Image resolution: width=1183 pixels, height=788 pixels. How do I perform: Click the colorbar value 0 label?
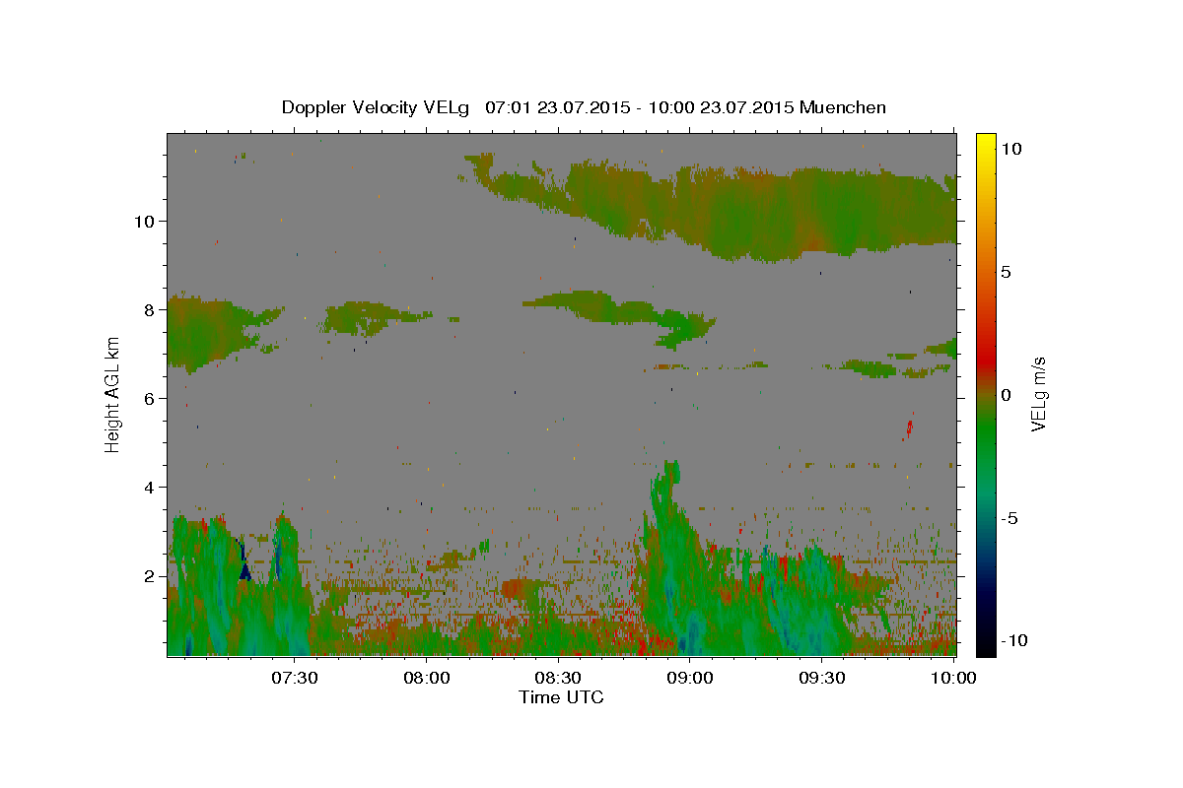(1007, 395)
